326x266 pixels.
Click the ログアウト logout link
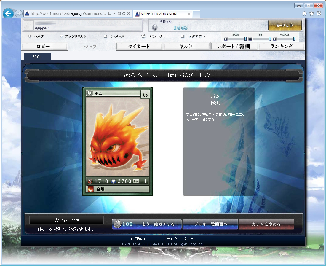click(197, 36)
